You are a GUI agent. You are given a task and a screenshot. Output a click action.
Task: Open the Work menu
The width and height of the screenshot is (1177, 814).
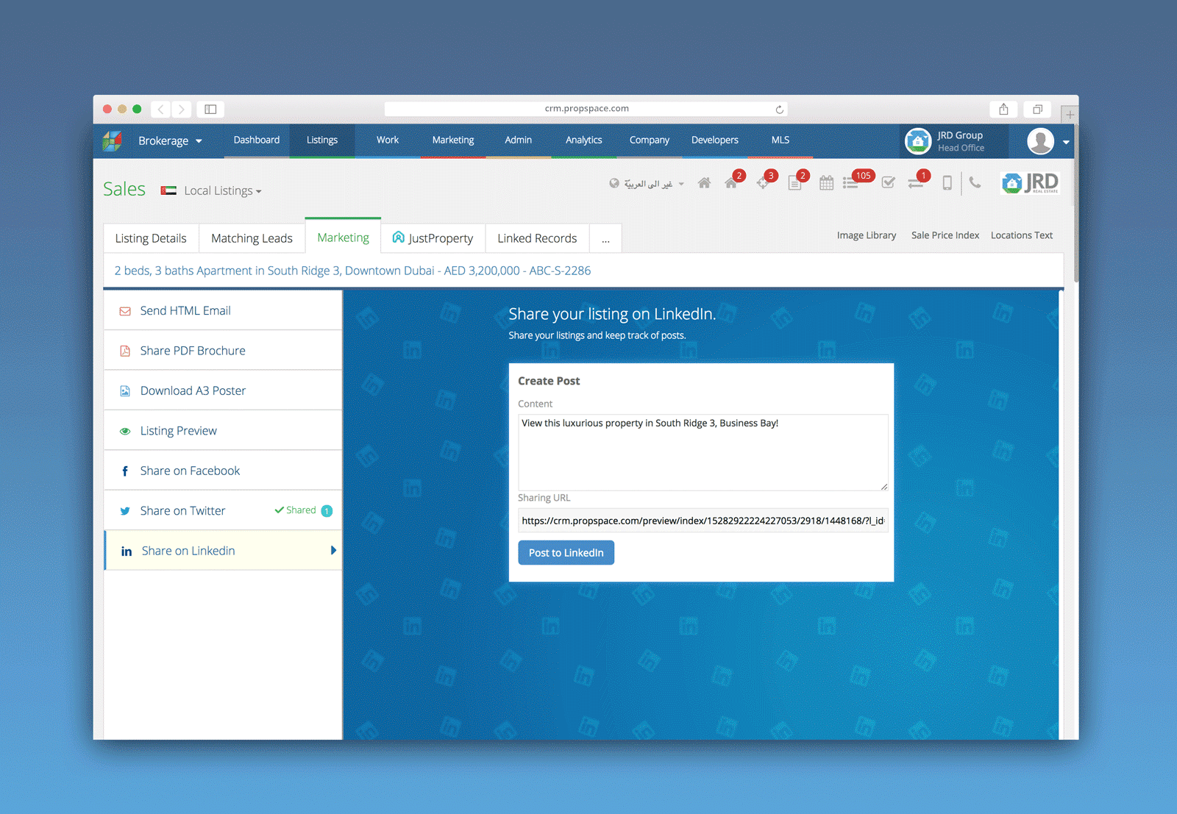click(388, 140)
